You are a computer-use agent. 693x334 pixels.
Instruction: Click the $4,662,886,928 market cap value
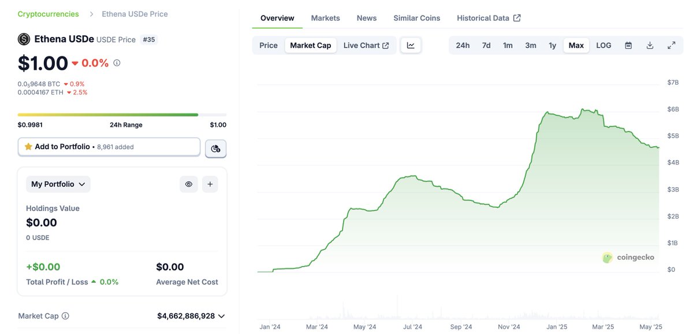[186, 316]
